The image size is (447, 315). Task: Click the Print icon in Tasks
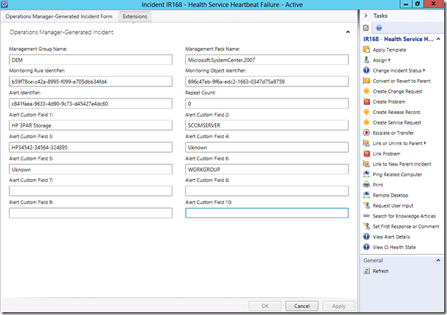tap(367, 185)
